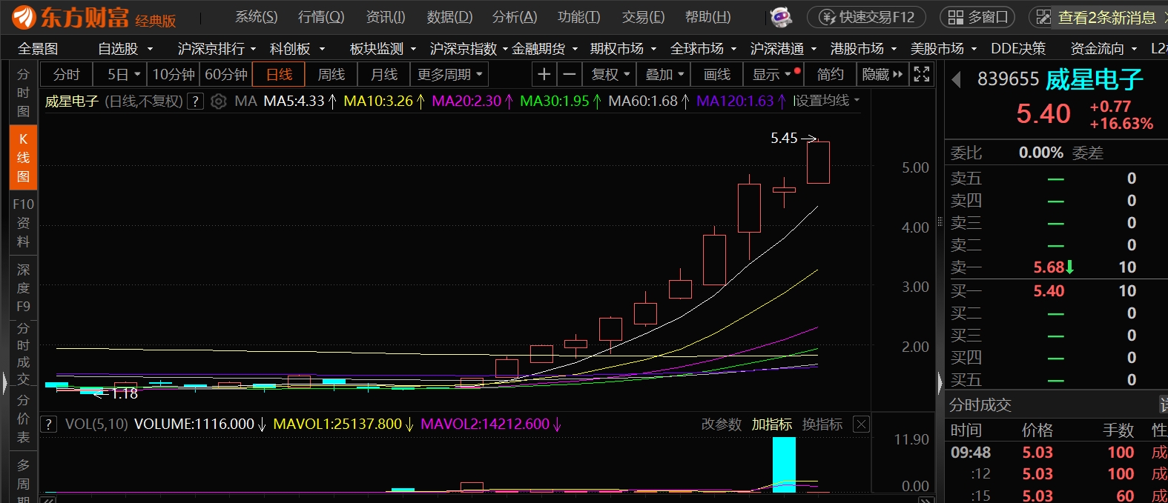Click 改参数 link in VOL panel

tap(721, 424)
